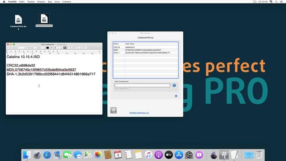Click the display mirroring icon in menu bar
The width and height of the screenshot is (286, 161).
[255, 2]
